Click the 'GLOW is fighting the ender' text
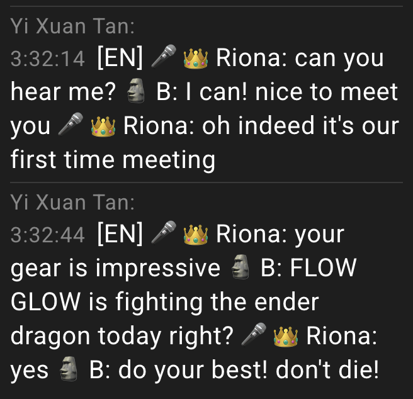413x399 pixels. [165, 302]
